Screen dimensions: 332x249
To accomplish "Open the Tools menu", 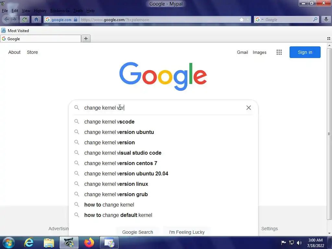I will pyautogui.click(x=78, y=11).
